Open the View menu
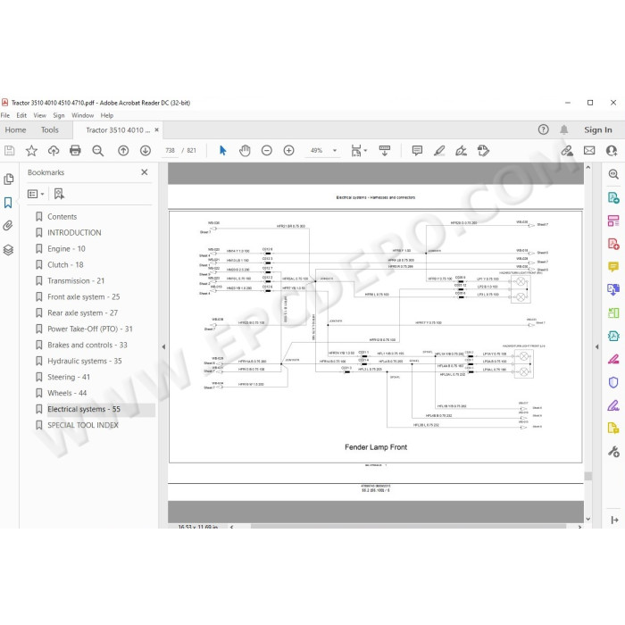The height and width of the screenshot is (625, 625). tap(39, 115)
